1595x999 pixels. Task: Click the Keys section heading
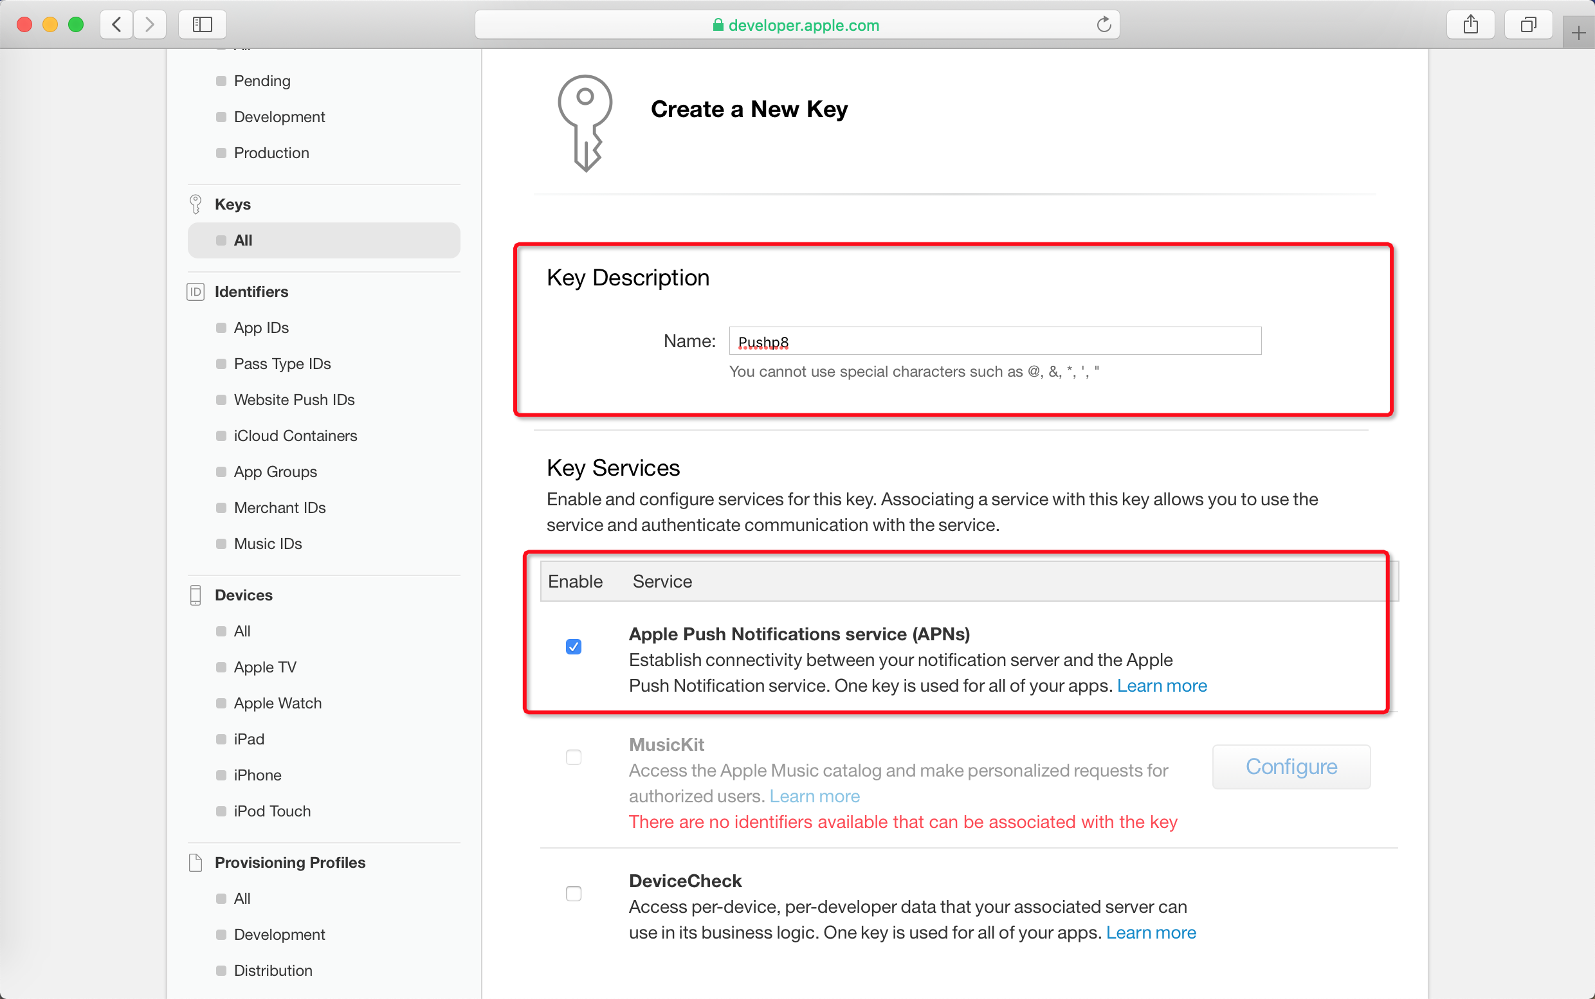pos(233,204)
